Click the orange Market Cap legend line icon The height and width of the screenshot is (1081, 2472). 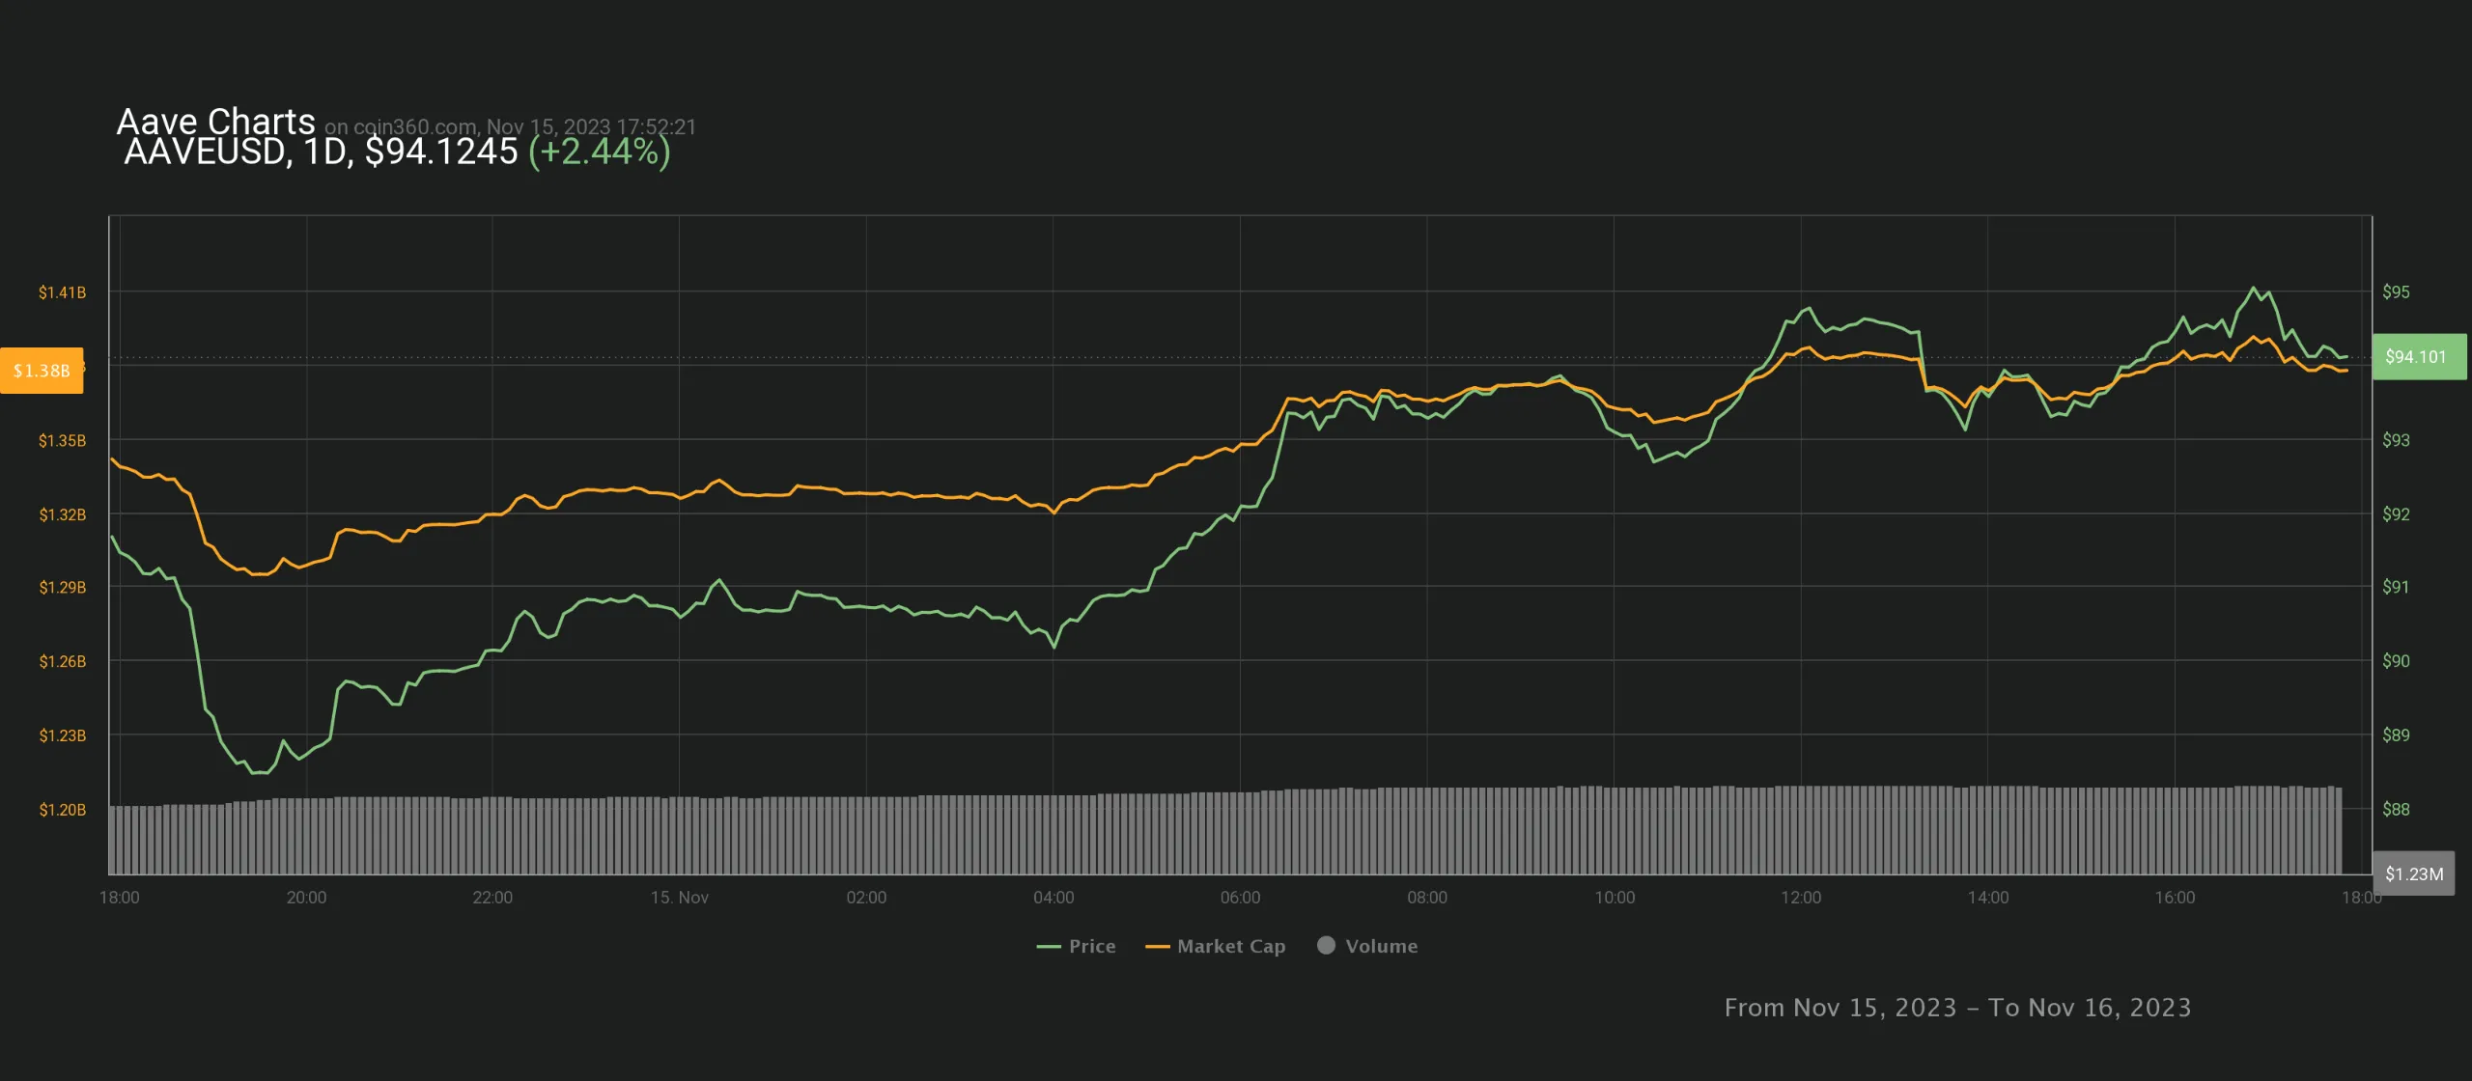click(x=1157, y=947)
